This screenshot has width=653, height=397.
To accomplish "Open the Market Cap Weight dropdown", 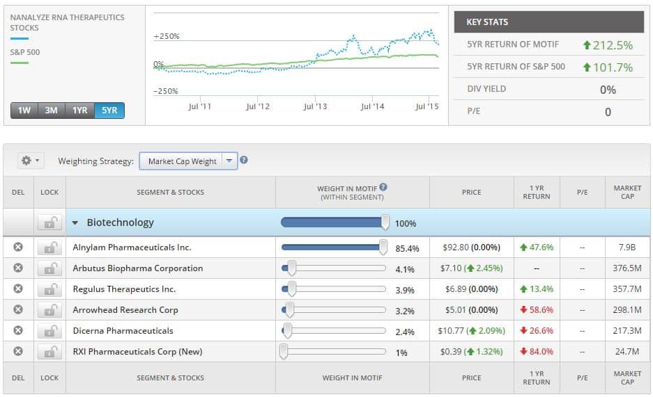I will click(x=230, y=161).
